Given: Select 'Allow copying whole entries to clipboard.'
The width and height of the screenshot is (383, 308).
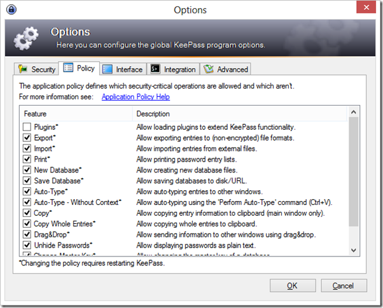Looking at the screenshot, I should coord(197,224).
